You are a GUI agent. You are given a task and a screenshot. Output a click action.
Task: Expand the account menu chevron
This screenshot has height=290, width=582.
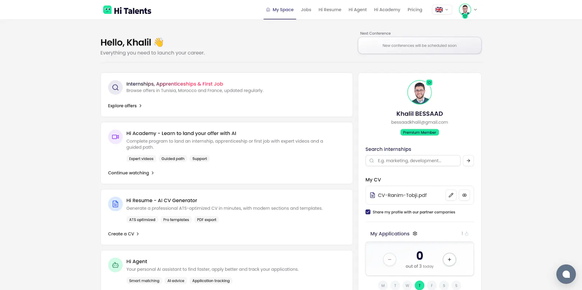click(475, 10)
